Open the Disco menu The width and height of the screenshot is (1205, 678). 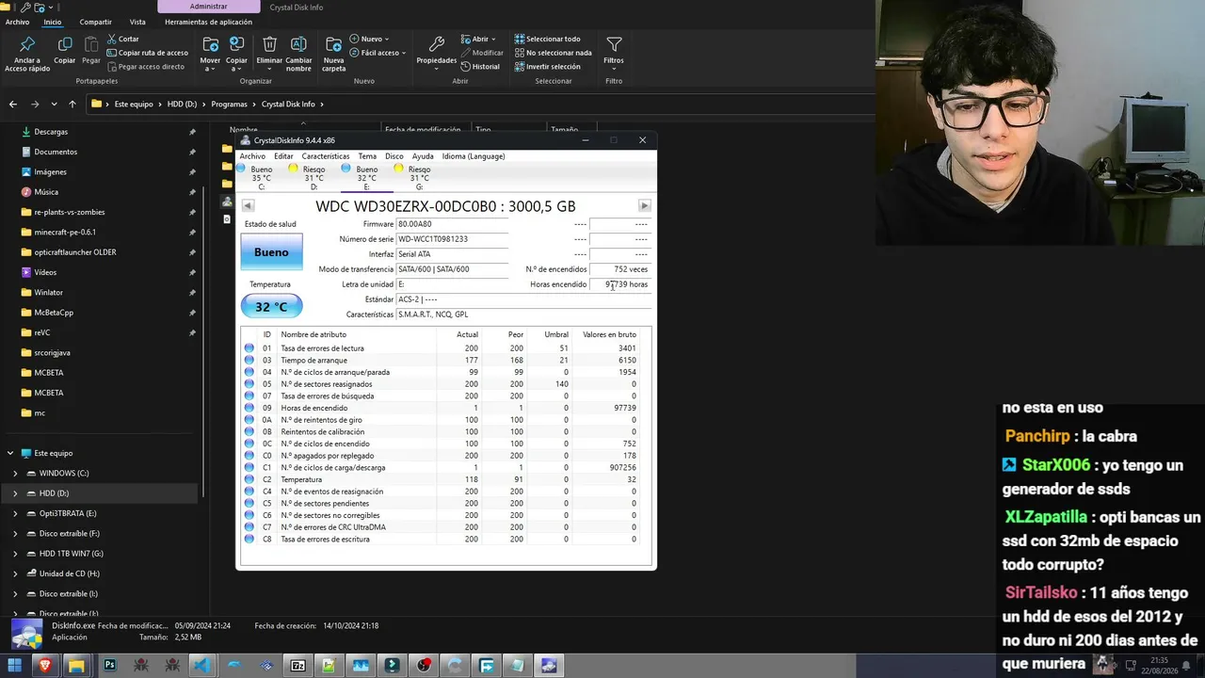[x=394, y=156]
